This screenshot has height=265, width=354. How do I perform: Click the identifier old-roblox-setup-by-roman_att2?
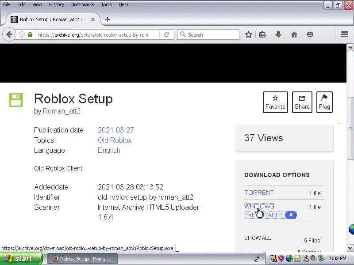146,197
